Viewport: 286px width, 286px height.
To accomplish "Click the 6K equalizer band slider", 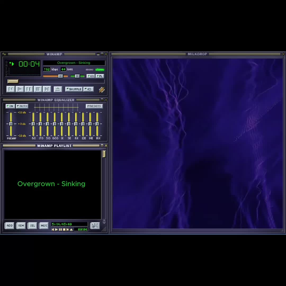I will click(76, 124).
